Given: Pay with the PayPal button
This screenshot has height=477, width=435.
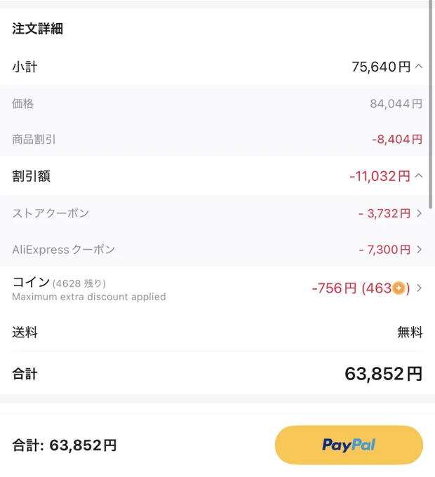Looking at the screenshot, I should (349, 445).
